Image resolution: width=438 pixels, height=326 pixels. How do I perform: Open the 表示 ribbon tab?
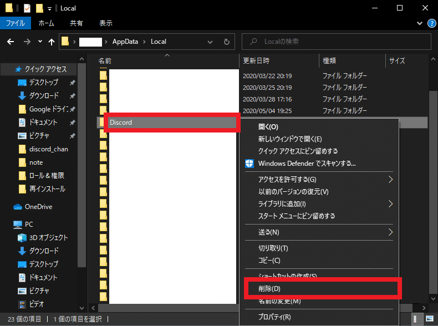click(x=105, y=23)
